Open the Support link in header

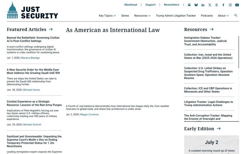click(x=150, y=5)
